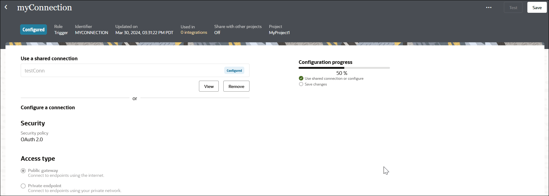Click the Test button
The image size is (549, 196).
coord(513,8)
